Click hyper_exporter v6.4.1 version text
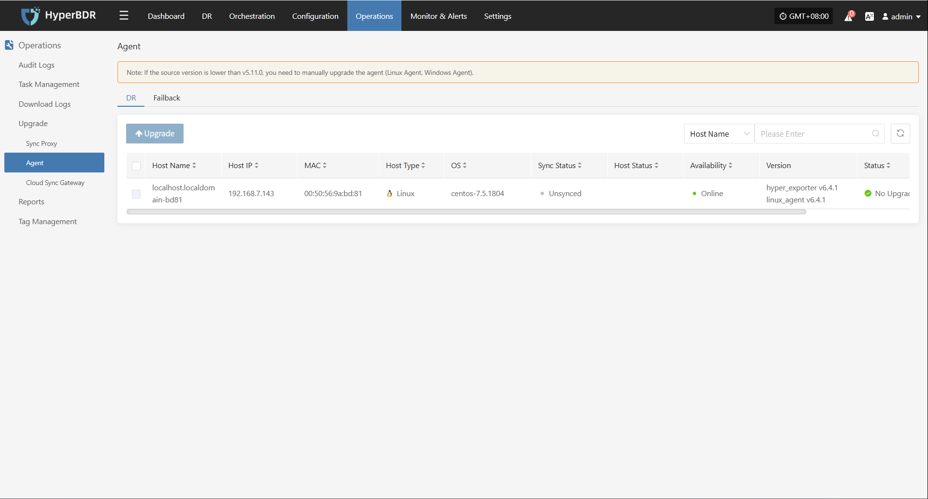The width and height of the screenshot is (928, 499). click(x=802, y=187)
